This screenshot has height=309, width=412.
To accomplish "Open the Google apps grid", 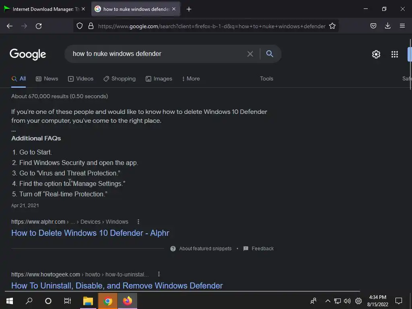I will pos(394,54).
